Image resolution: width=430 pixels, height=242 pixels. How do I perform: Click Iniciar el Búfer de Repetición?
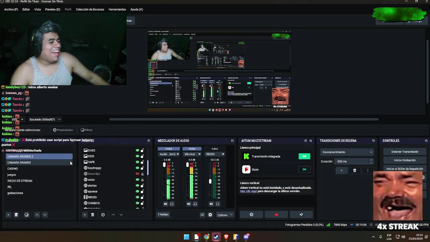tap(405, 169)
